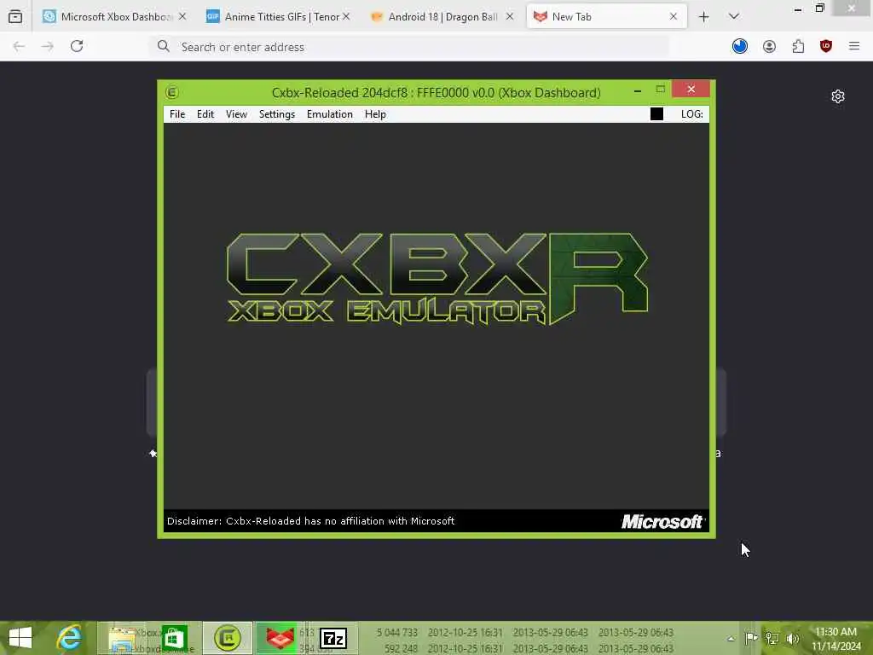Select the red fox browser taskbar icon
873x655 pixels.
click(280, 638)
